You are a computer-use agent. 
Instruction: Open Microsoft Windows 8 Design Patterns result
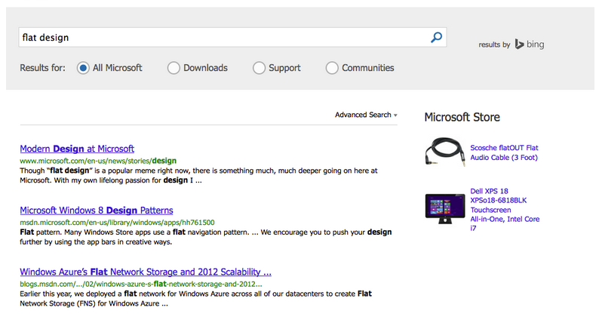[96, 210]
